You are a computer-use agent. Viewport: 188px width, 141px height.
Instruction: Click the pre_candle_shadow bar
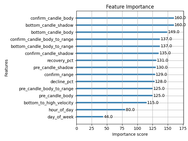(x=116, y=67)
